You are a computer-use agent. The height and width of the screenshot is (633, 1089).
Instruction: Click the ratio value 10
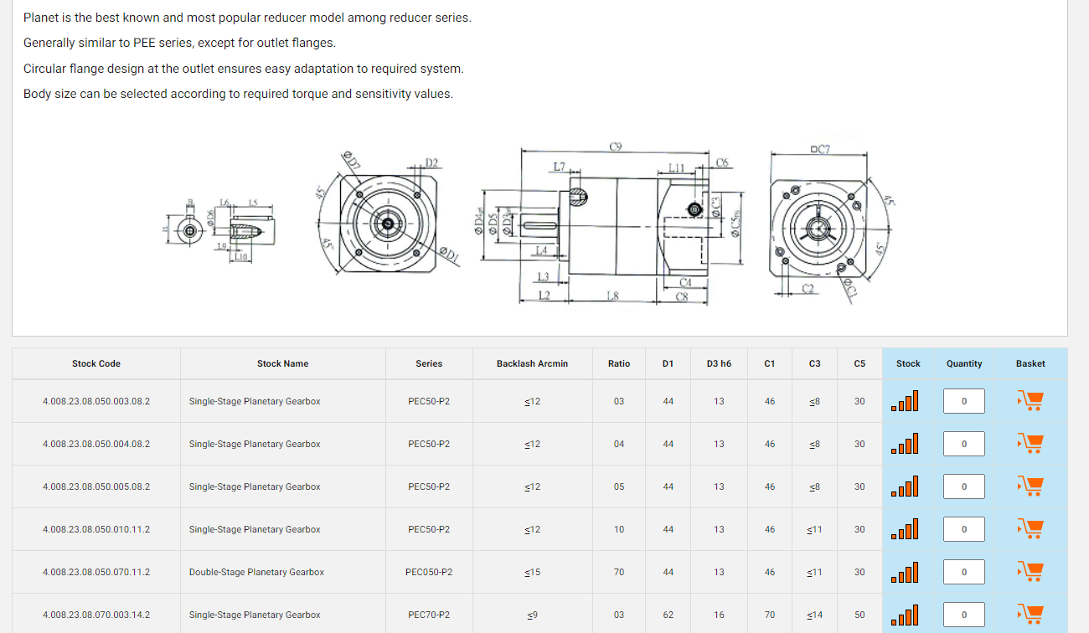pyautogui.click(x=619, y=529)
